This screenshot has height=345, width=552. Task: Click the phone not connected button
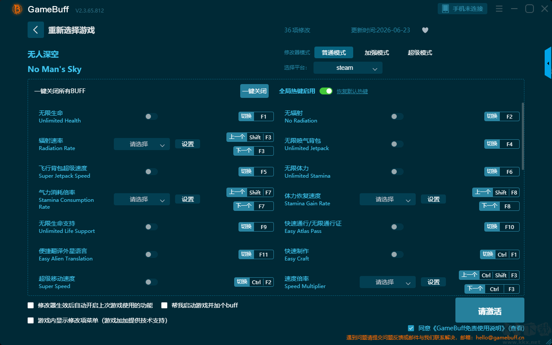[x=463, y=9]
